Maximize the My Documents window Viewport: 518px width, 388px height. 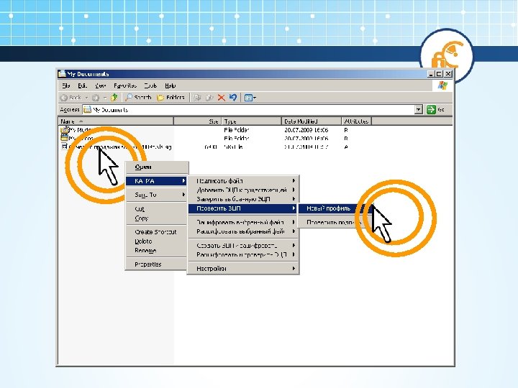click(x=439, y=74)
